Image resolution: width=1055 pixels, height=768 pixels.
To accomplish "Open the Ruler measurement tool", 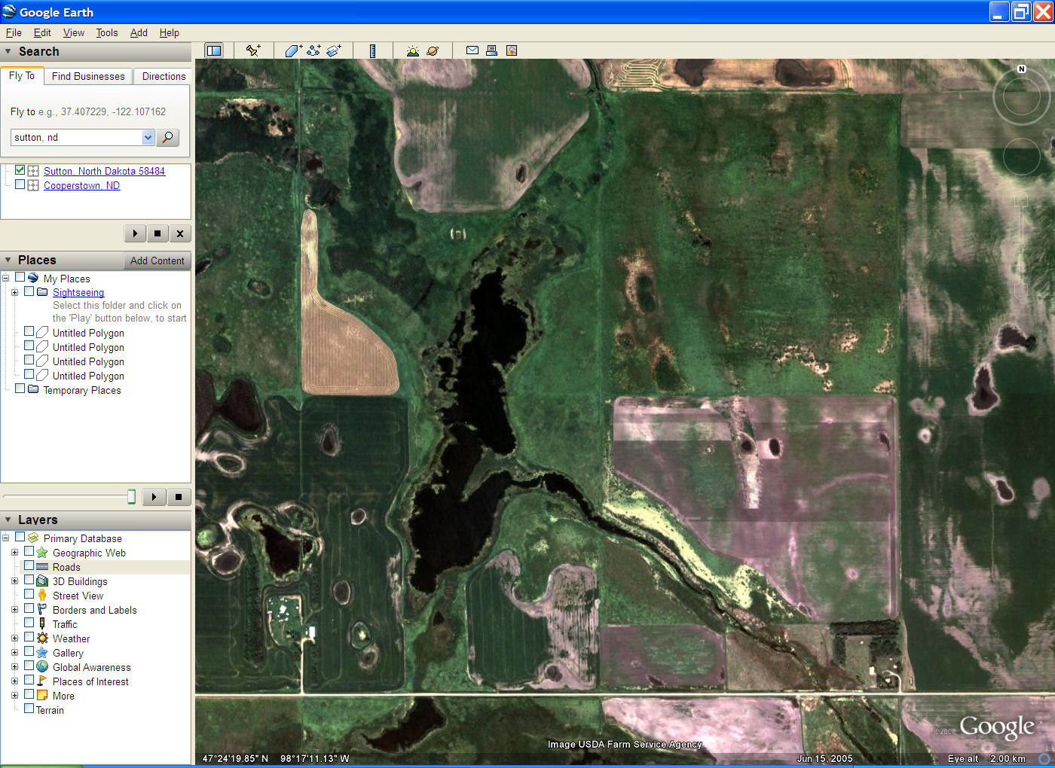I will (372, 50).
